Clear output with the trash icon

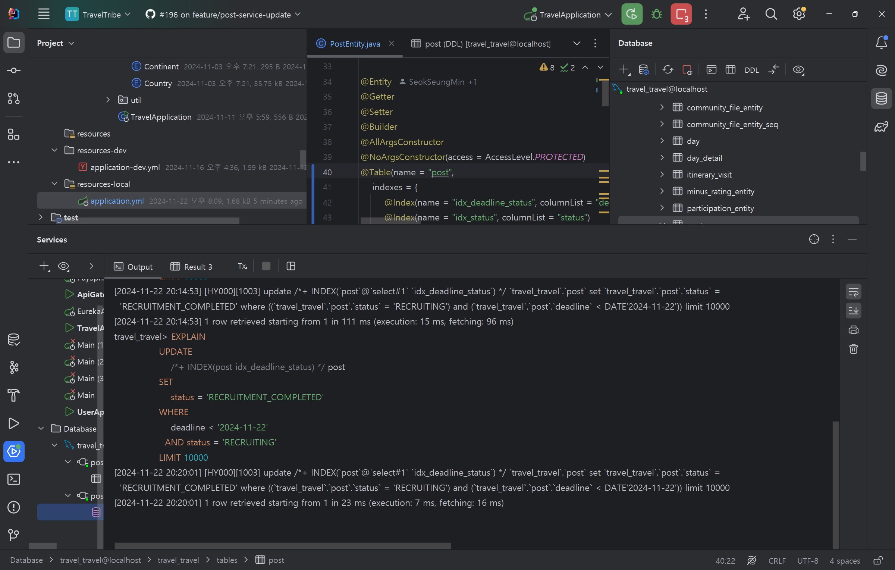point(854,349)
